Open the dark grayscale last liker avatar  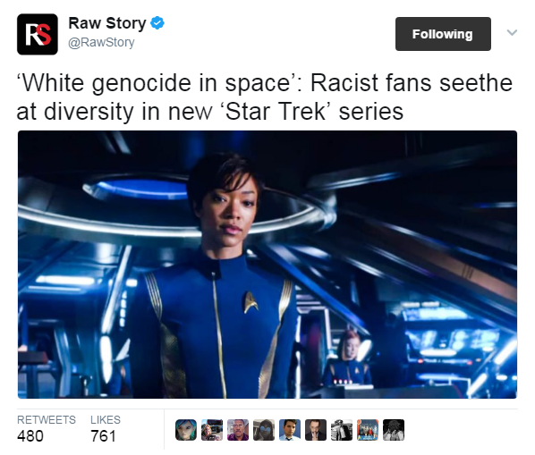pyautogui.click(x=394, y=430)
